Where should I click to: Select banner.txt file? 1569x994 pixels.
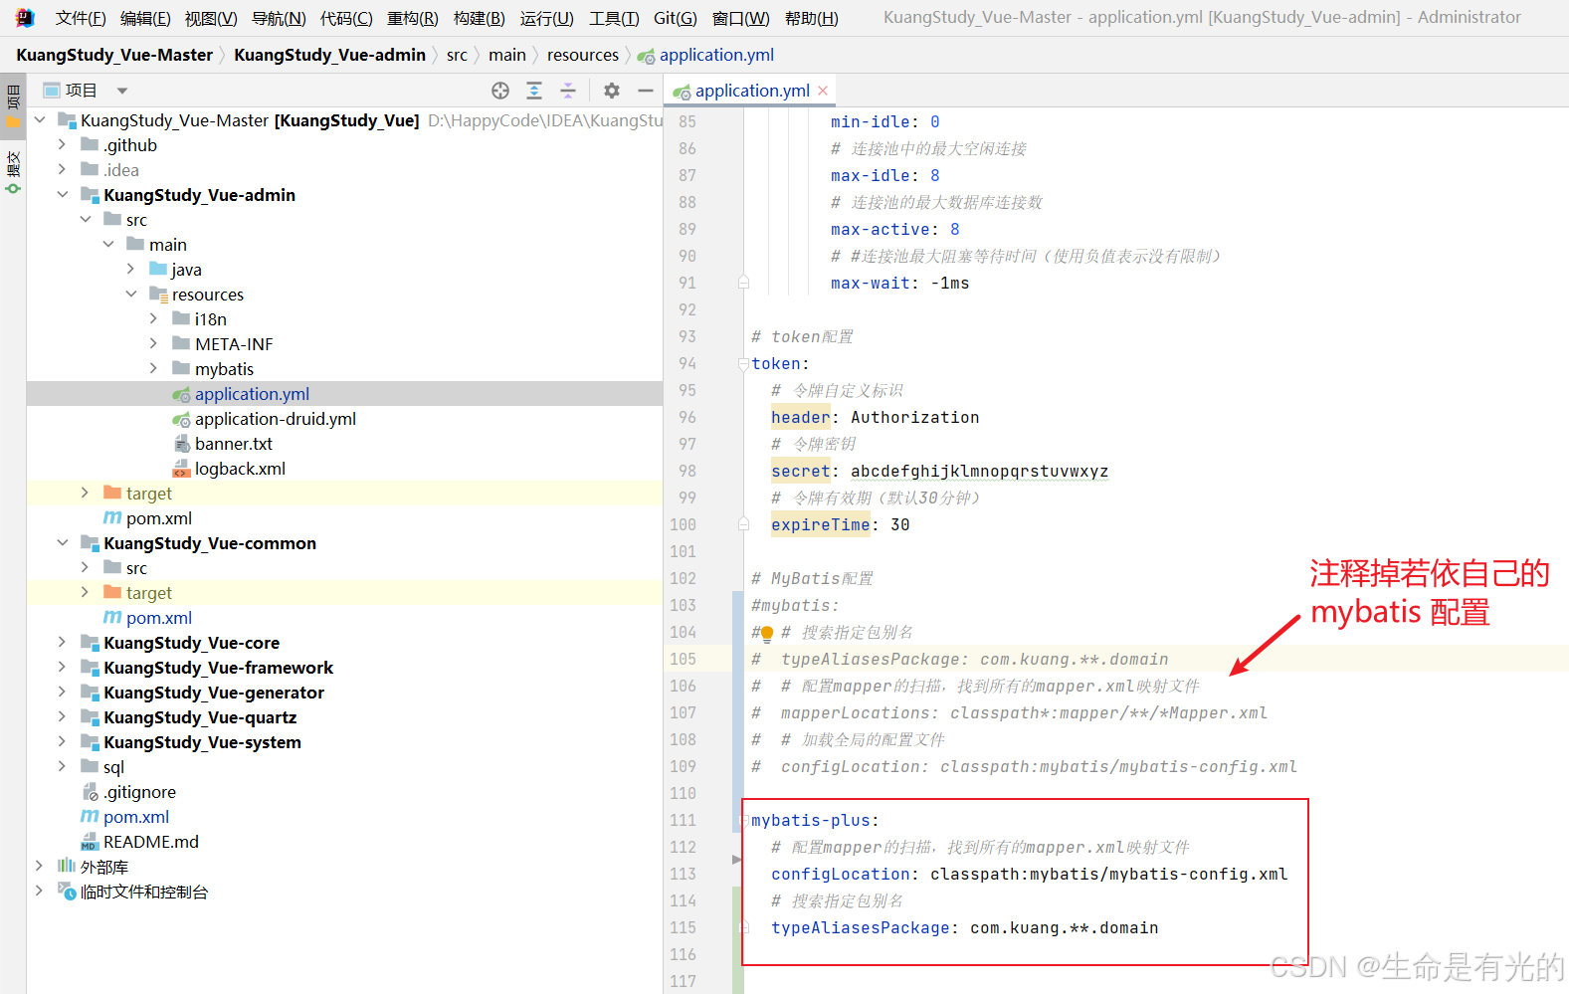coord(234,444)
